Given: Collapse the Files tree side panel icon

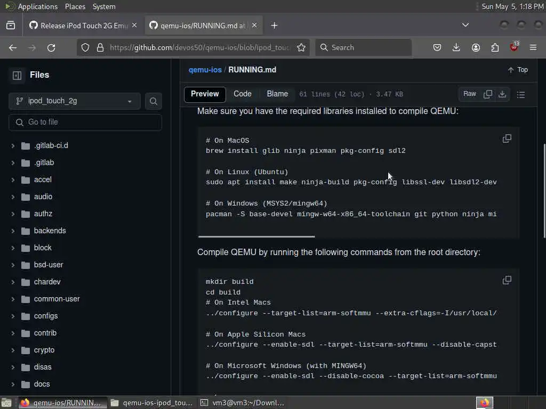Looking at the screenshot, I should click(x=17, y=75).
